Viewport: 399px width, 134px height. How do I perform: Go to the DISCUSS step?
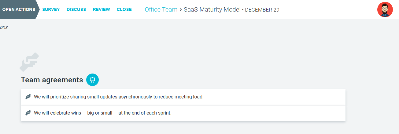[x=76, y=9]
